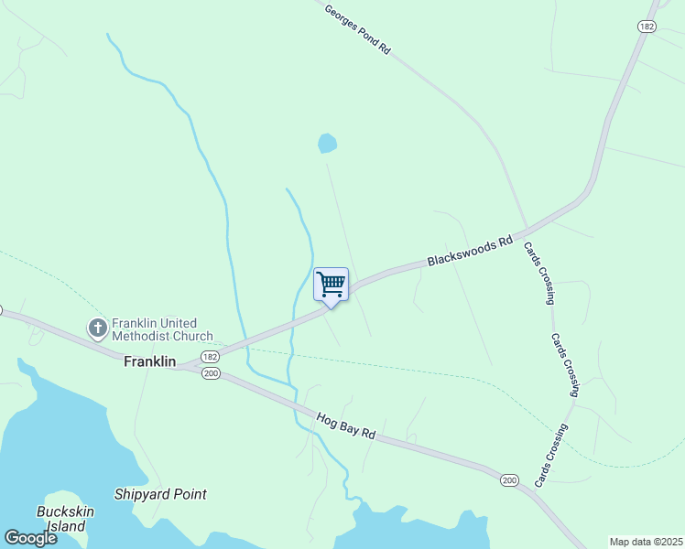
Task: Click the Blackswoods Rd label
Action: coord(470,251)
